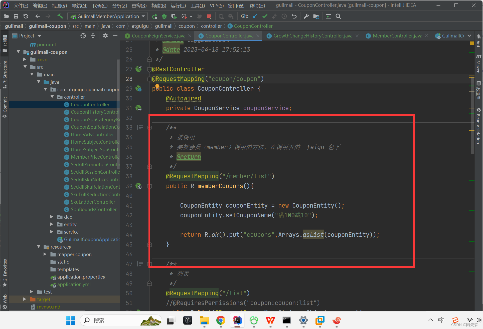Screen dimensions: 483x329
Task: Collapse the controller package folder
Action: coord(52,97)
